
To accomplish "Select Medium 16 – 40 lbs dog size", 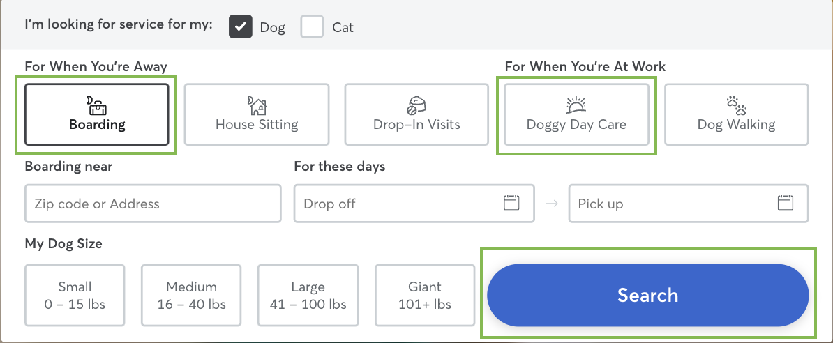I will 191,295.
